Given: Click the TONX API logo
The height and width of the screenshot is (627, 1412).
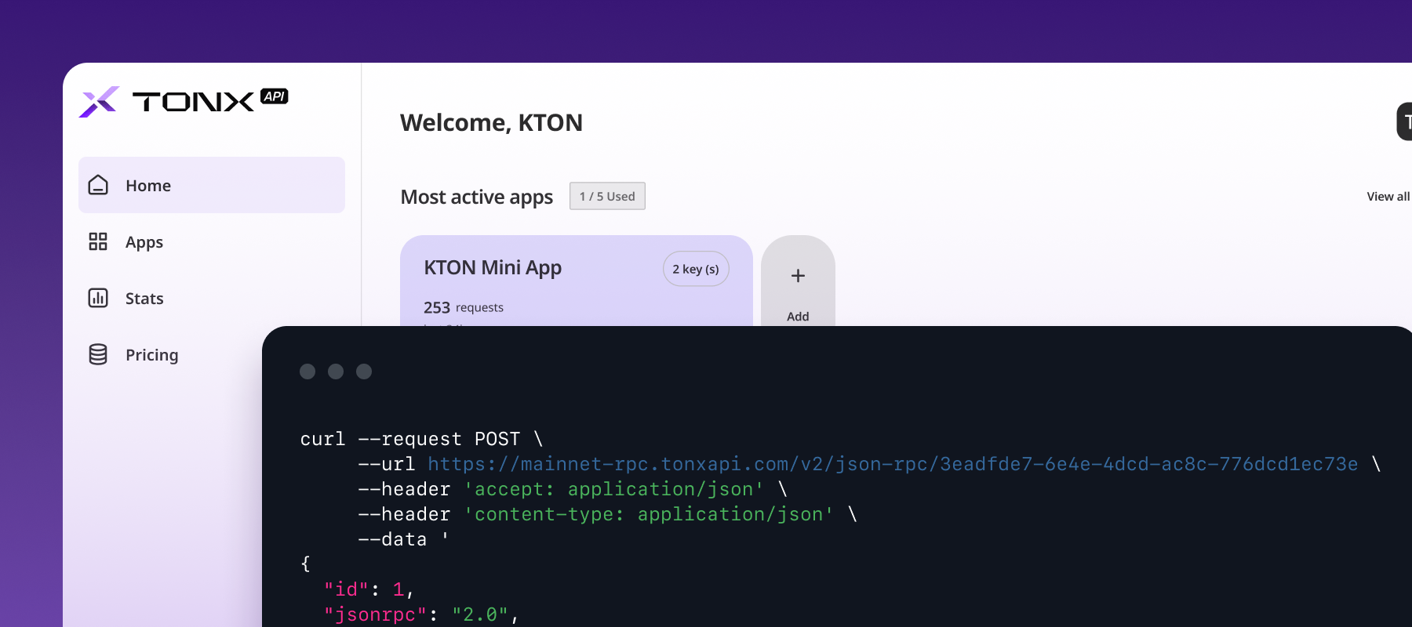Looking at the screenshot, I should point(184,101).
